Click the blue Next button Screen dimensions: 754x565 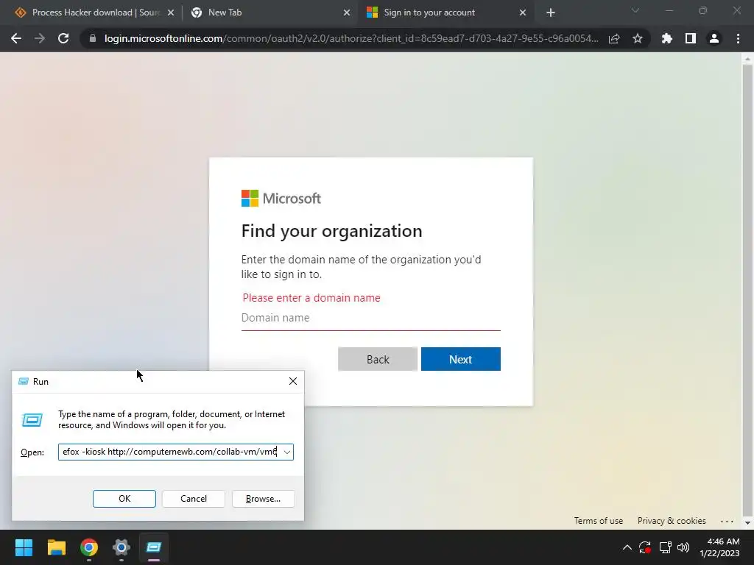click(461, 359)
